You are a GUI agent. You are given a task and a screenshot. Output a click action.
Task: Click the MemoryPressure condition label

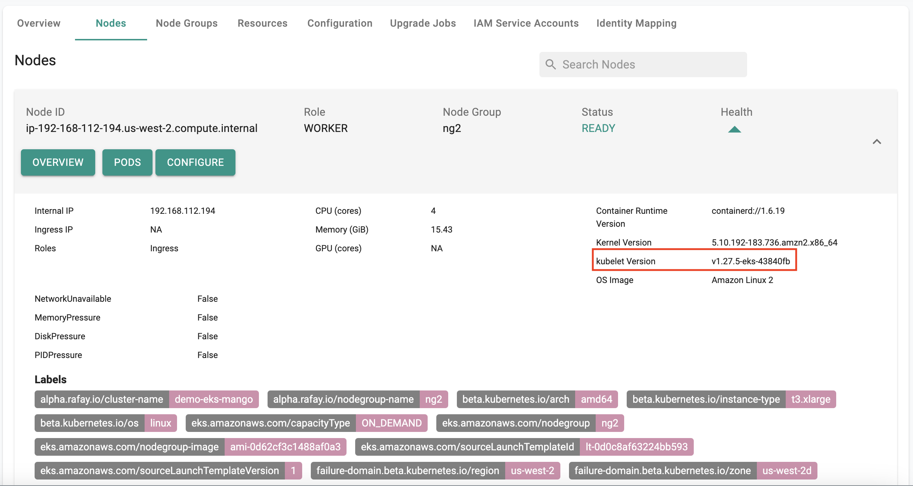(x=67, y=317)
